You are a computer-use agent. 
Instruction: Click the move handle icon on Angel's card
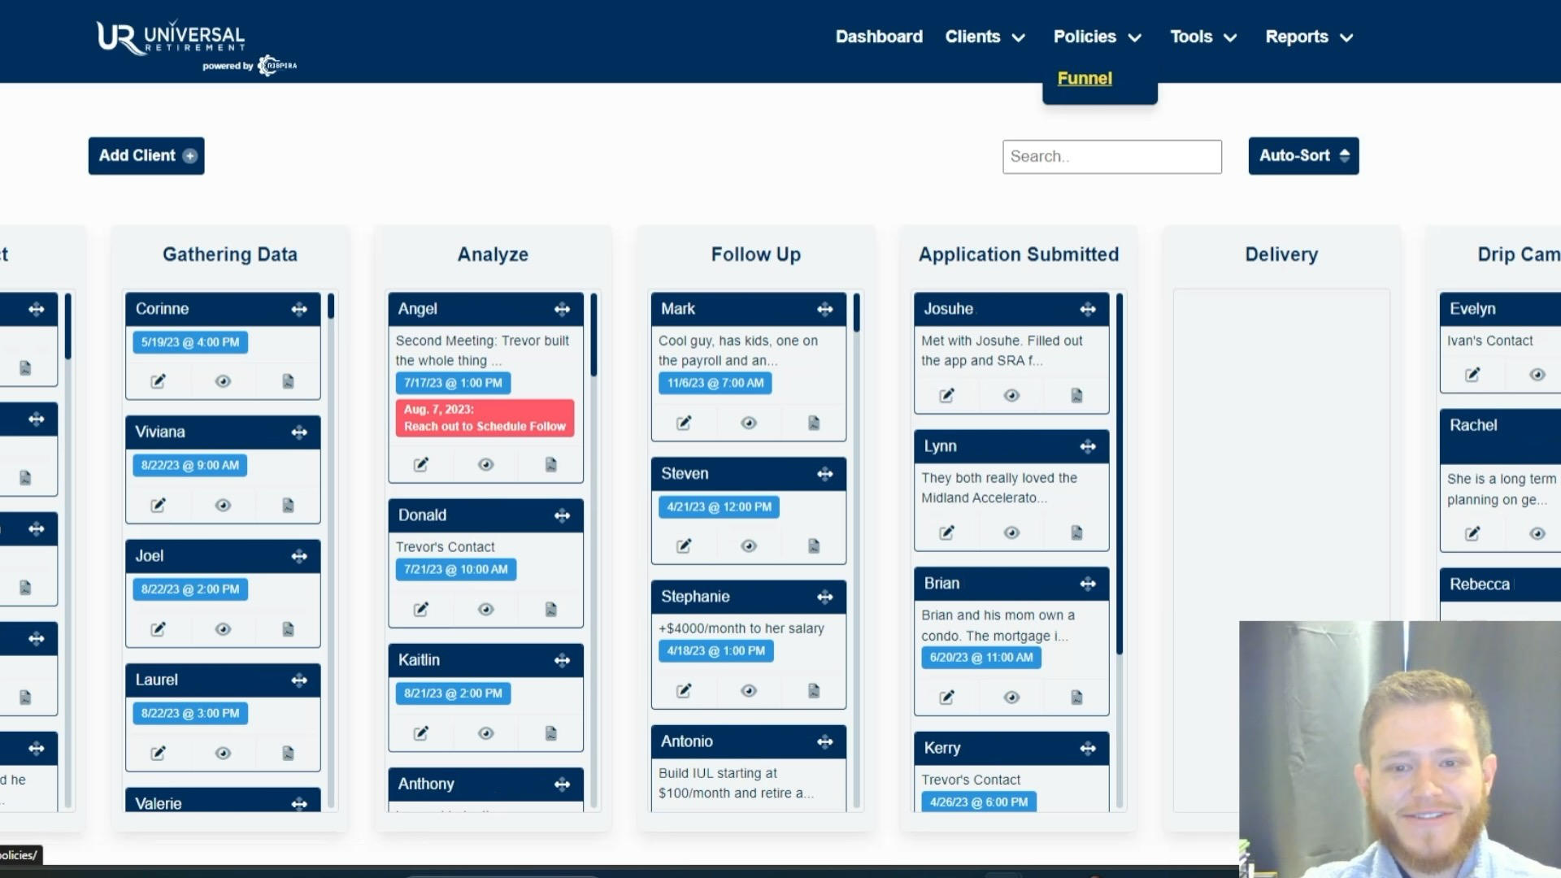click(562, 309)
